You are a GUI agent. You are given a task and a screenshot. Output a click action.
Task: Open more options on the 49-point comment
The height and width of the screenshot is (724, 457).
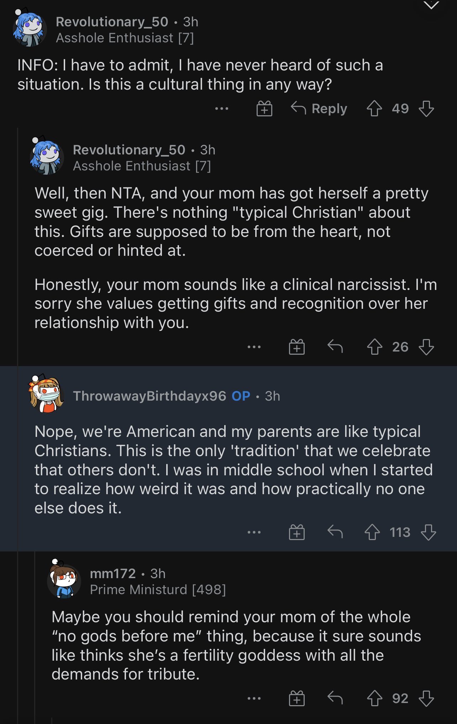[222, 109]
